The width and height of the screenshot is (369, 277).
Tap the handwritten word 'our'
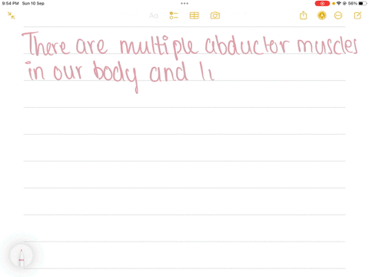coord(68,72)
